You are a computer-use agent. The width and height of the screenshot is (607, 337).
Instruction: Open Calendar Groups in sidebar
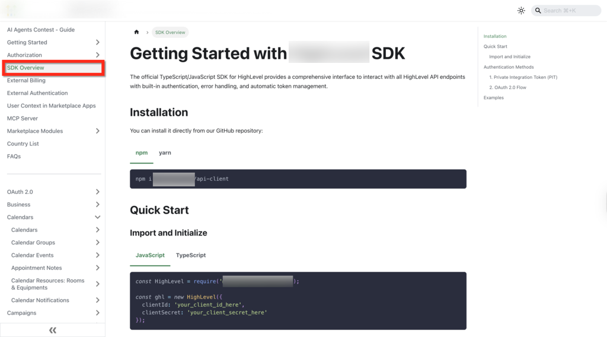pos(33,243)
